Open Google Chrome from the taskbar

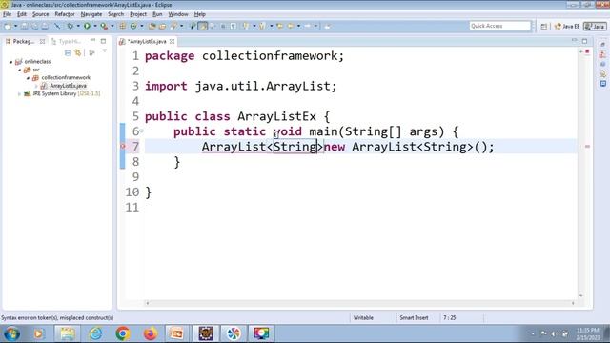tap(123, 333)
